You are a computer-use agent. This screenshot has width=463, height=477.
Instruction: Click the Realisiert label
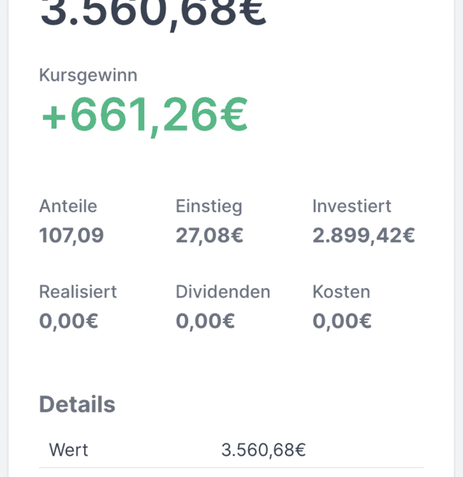(78, 292)
